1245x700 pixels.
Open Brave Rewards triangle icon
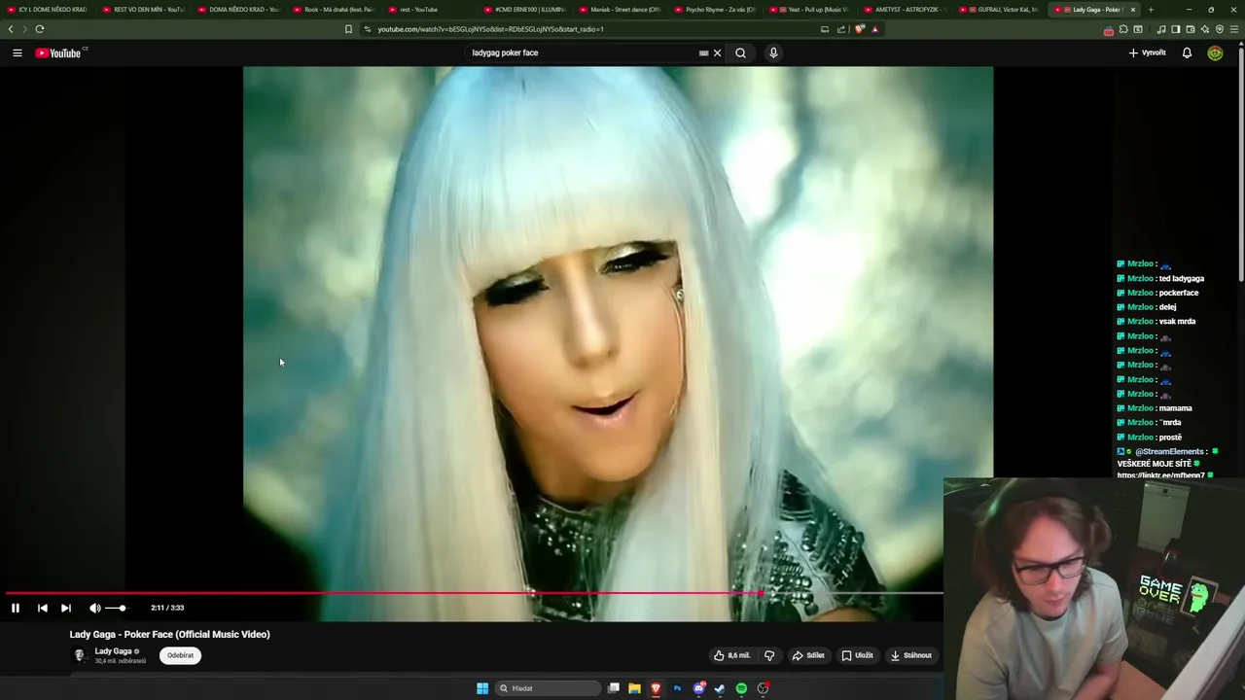point(875,29)
